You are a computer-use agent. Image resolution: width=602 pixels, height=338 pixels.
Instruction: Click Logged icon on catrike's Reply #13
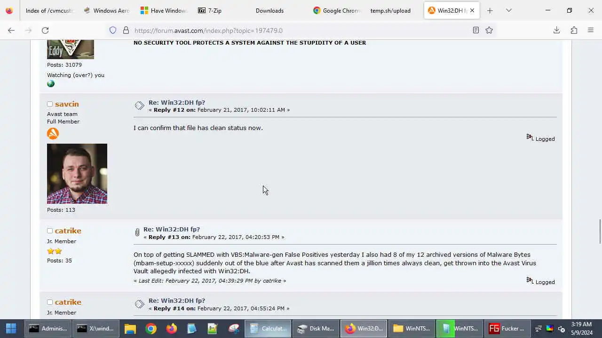pos(530,281)
